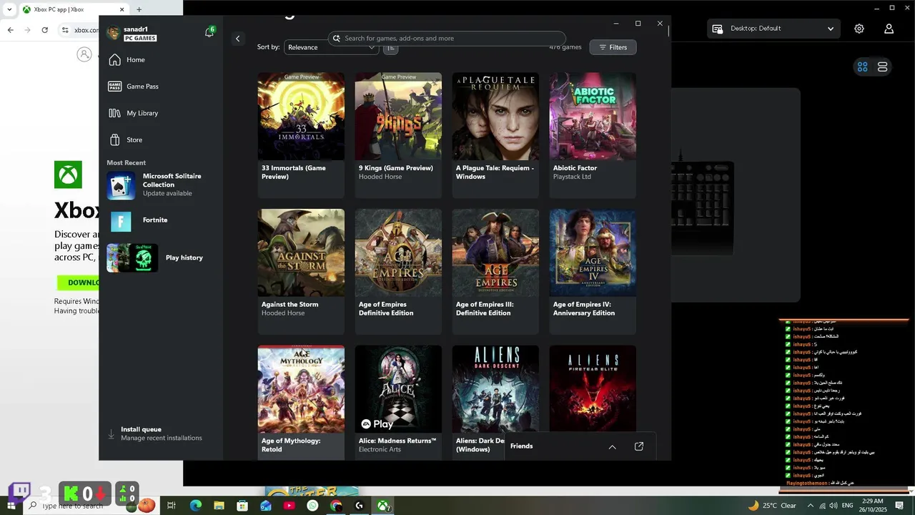Viewport: 915px width, 515px height.
Task: Open Age of Empires Definitive Edition card
Action: point(398,271)
